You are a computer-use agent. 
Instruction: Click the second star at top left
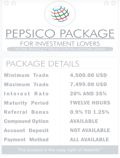14,3
